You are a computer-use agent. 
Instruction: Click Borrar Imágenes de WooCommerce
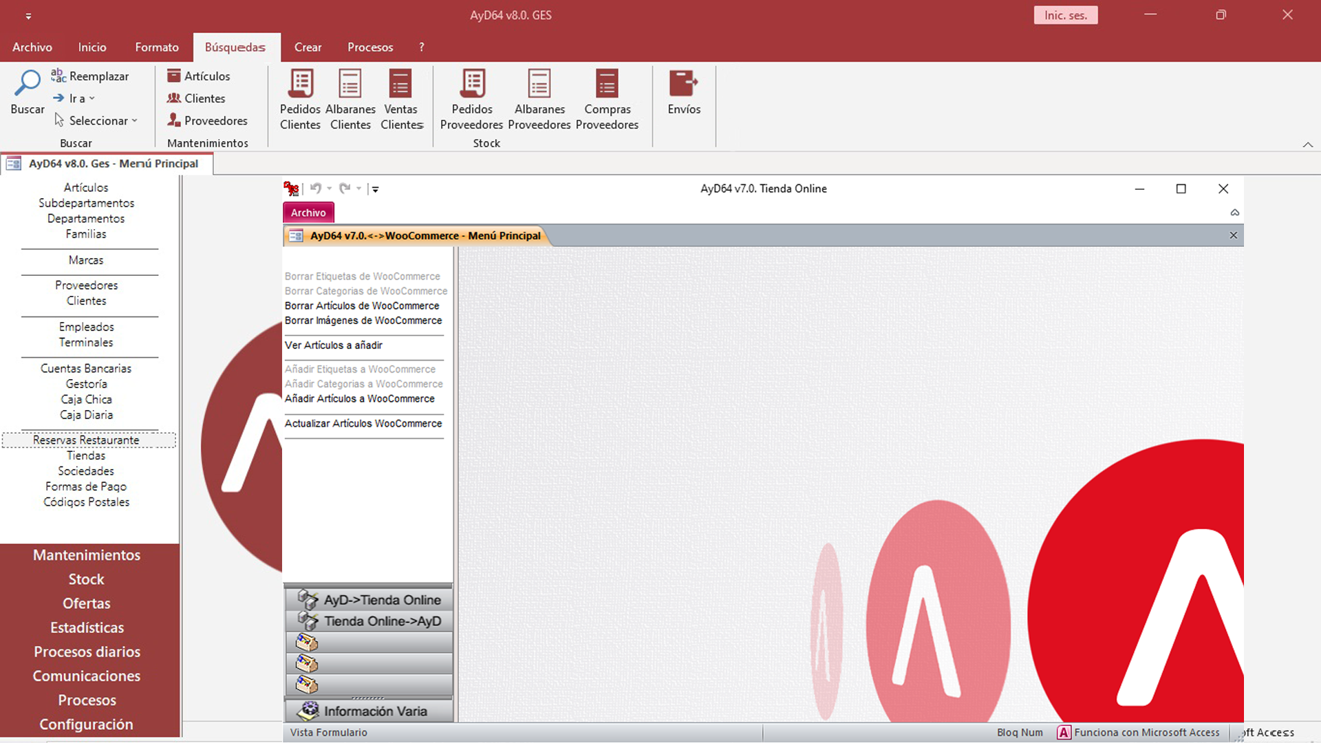[x=363, y=321]
